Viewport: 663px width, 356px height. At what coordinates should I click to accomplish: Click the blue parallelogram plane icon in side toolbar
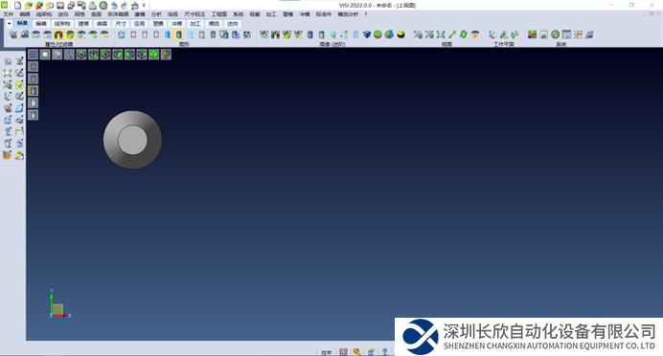coord(19,108)
